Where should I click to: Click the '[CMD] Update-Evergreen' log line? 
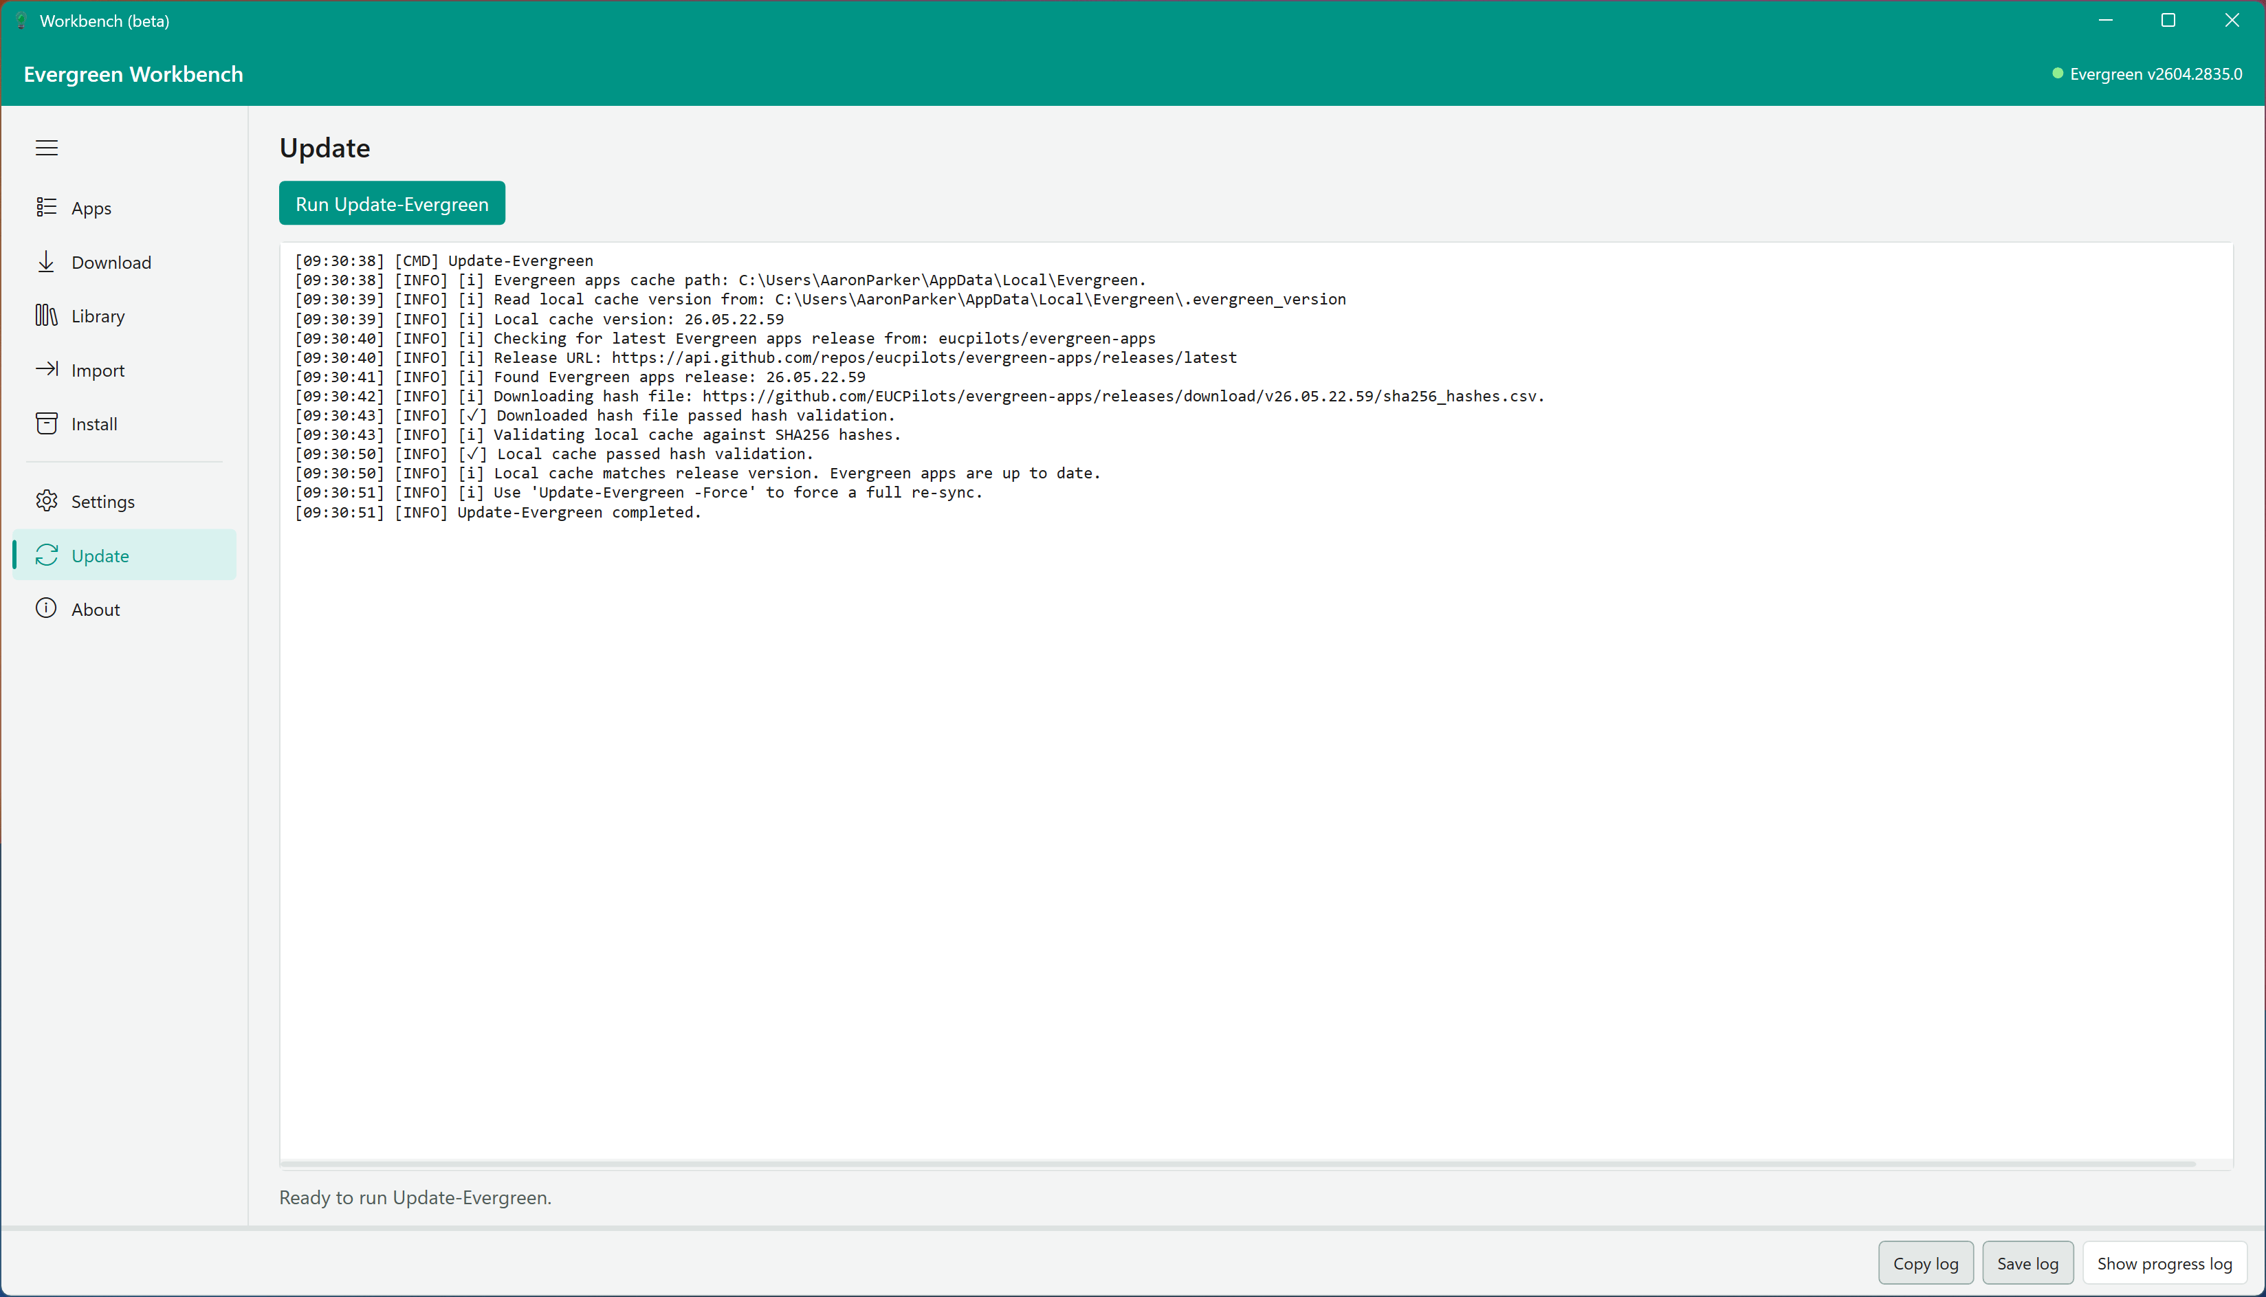pyautogui.click(x=443, y=260)
